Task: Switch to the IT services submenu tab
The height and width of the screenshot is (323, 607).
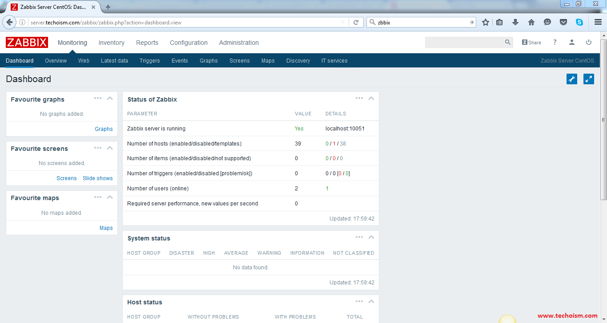Action: tap(334, 61)
